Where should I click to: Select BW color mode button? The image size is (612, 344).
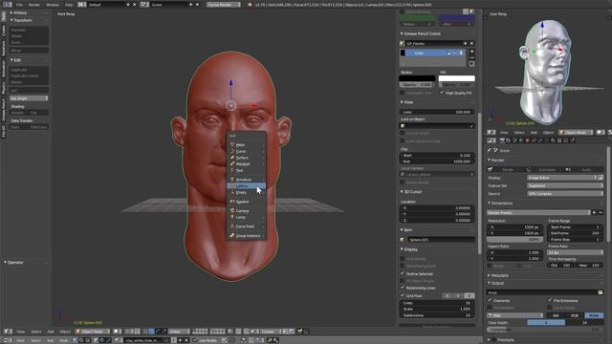point(556,315)
